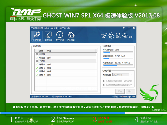
Task: Click the green check beside 进程-3
Action: pyautogui.click(x=37, y=71)
